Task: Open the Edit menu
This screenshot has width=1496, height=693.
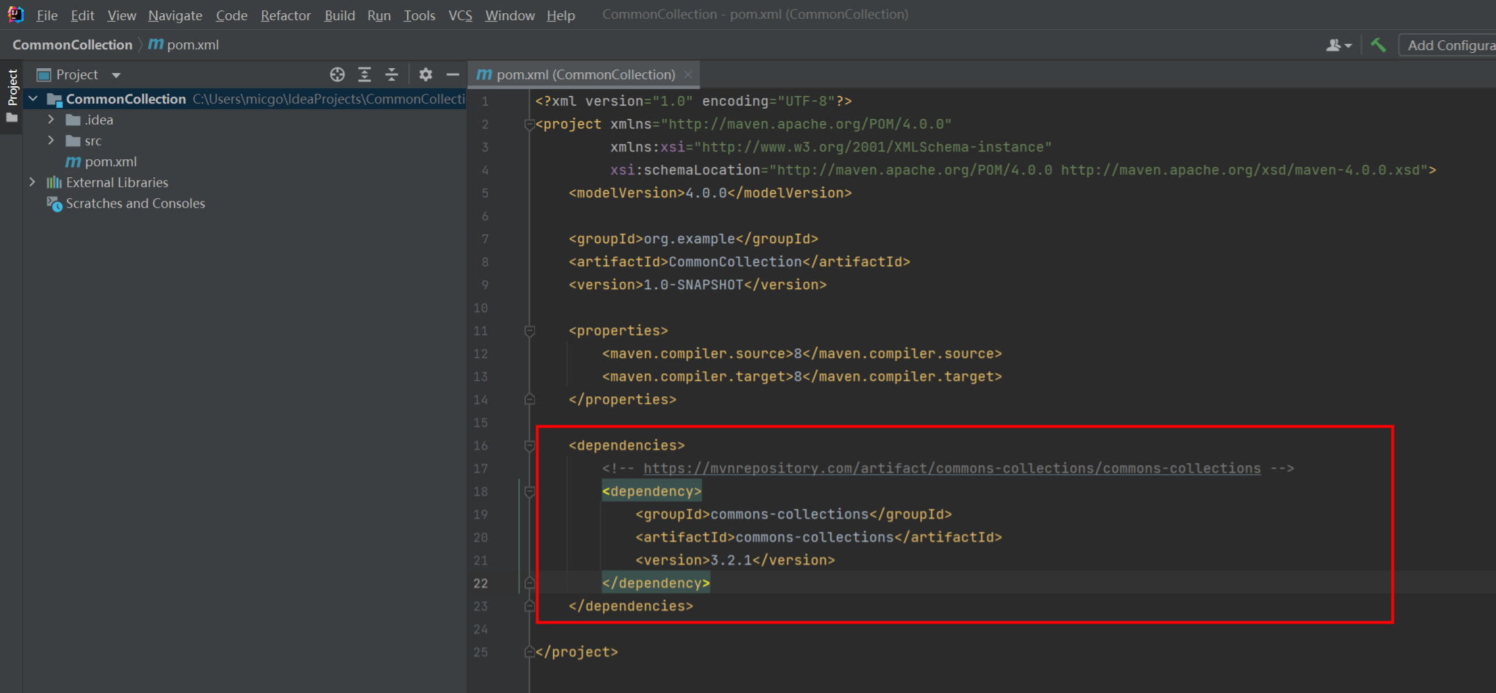Action: [82, 15]
